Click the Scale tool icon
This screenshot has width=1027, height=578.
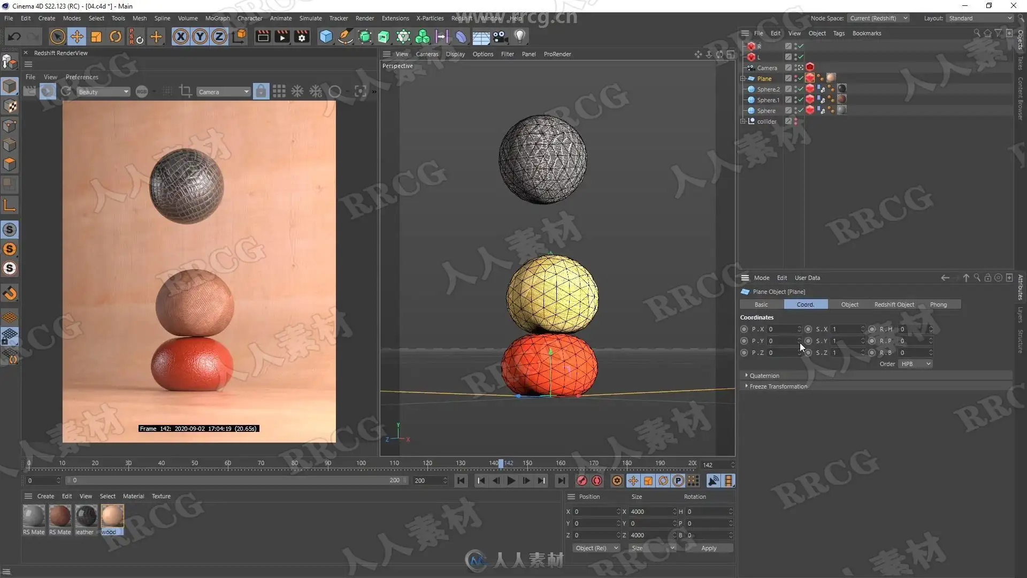(x=96, y=36)
